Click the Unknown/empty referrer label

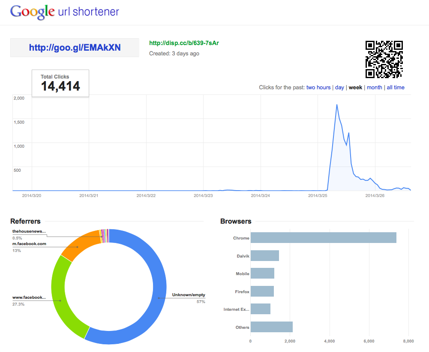[x=189, y=295]
